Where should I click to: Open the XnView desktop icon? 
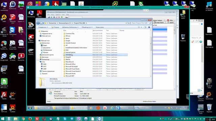tap(12, 95)
